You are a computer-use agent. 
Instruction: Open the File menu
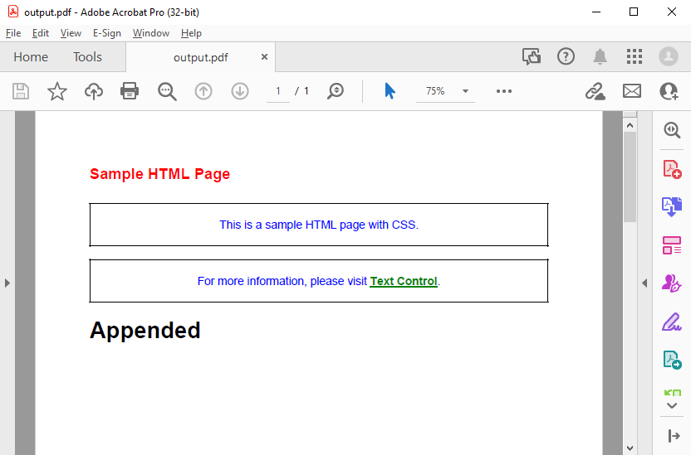point(13,33)
